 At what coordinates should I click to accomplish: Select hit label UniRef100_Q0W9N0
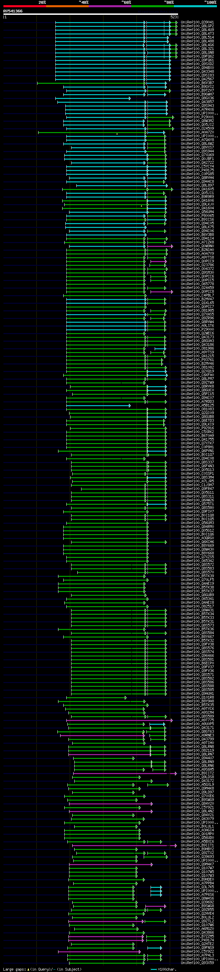point(197,246)
